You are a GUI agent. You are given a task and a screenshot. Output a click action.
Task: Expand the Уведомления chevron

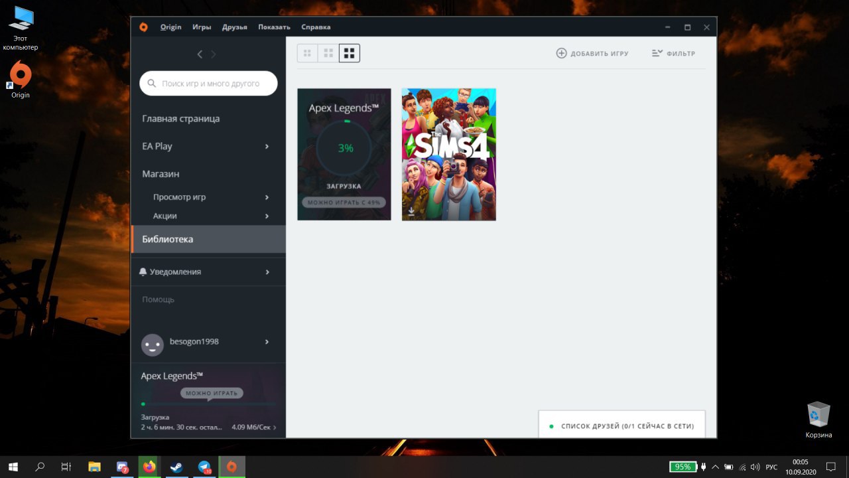(x=267, y=272)
